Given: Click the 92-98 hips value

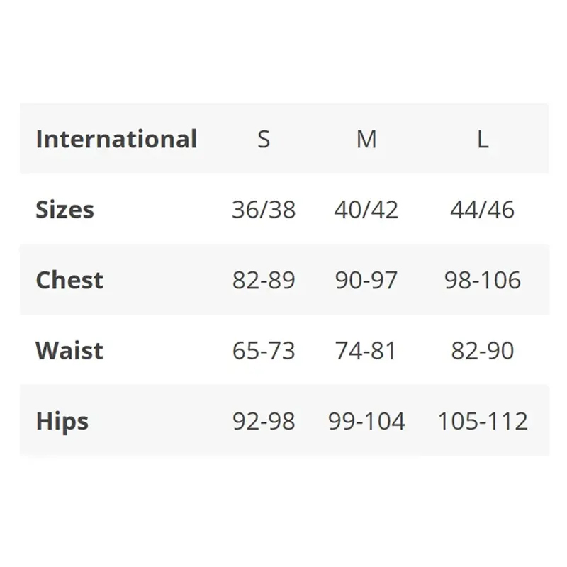Looking at the screenshot, I should coord(264,421).
